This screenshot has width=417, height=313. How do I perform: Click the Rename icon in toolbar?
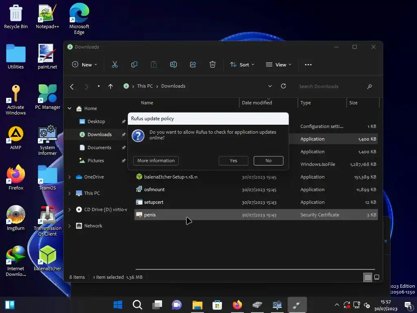point(173,64)
